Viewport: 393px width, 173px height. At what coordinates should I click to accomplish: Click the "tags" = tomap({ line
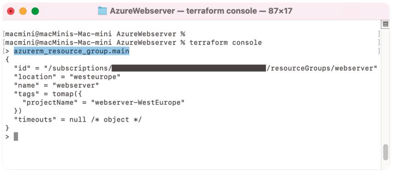48,94
